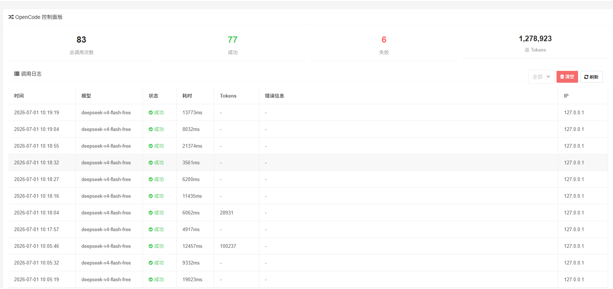Click the shuffle icon beside OpenCode 控制面板
The width and height of the screenshot is (613, 289).
tap(11, 17)
